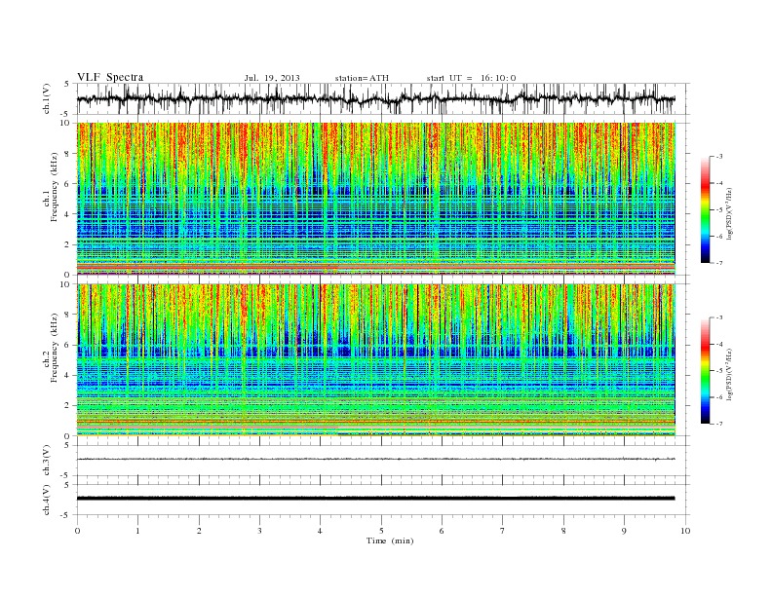
Task: Click the ch.4 voltage trace panel
Action: pyautogui.click(x=382, y=500)
